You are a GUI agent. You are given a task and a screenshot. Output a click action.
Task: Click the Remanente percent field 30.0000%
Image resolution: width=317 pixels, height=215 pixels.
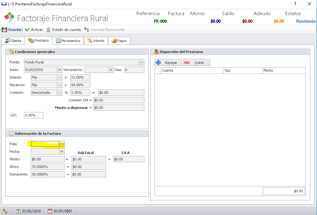(48, 174)
